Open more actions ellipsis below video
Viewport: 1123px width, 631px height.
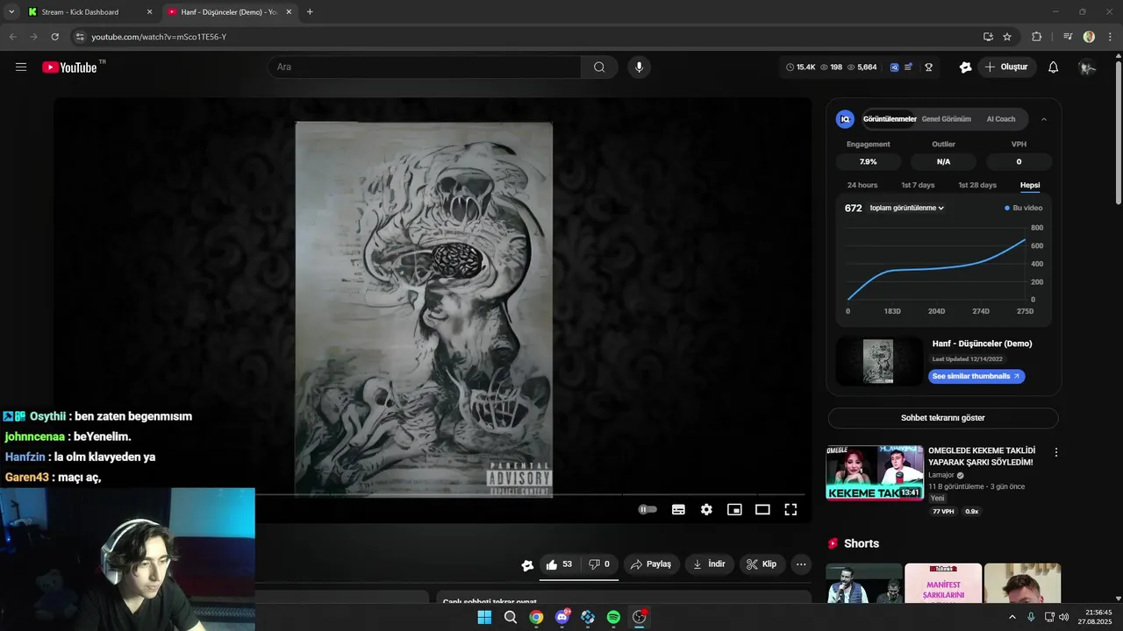click(x=801, y=564)
